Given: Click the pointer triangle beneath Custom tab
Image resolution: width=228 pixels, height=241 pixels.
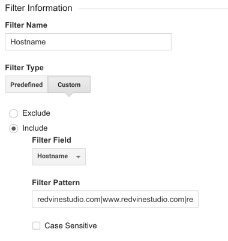Looking at the screenshot, I should point(69,95).
